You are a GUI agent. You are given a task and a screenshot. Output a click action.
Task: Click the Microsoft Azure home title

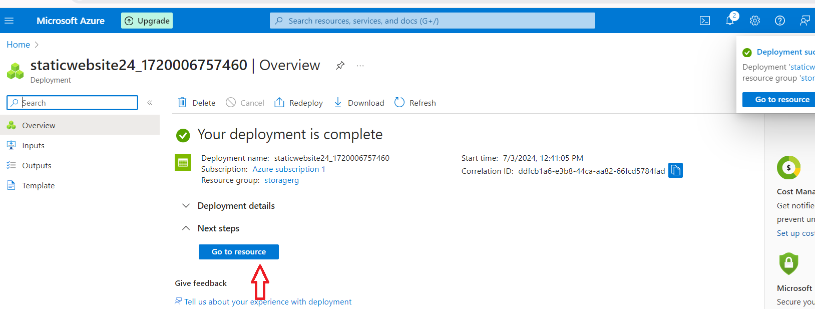(71, 21)
